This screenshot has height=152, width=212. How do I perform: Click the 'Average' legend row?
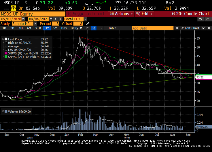28,46
